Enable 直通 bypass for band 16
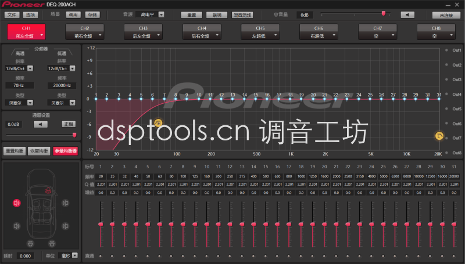465x264 pixels. point(277,256)
